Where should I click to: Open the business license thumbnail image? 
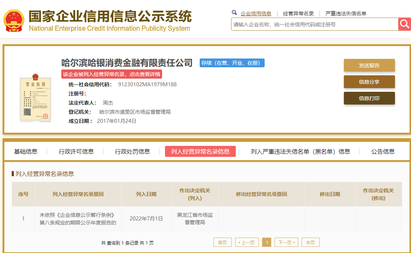(35, 98)
